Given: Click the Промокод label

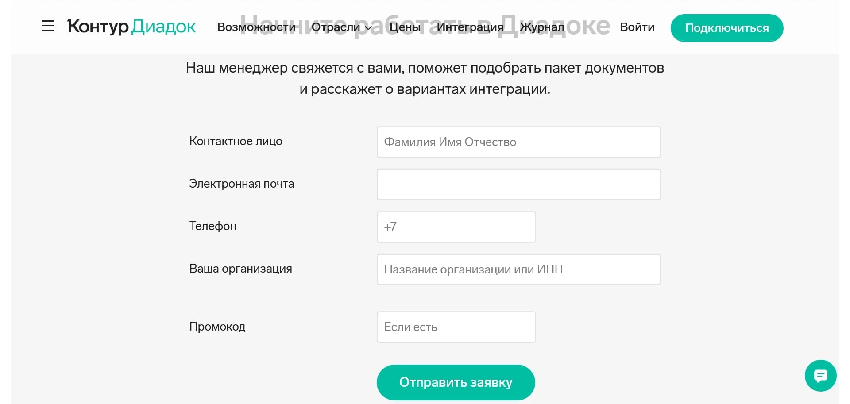Looking at the screenshot, I should [217, 326].
